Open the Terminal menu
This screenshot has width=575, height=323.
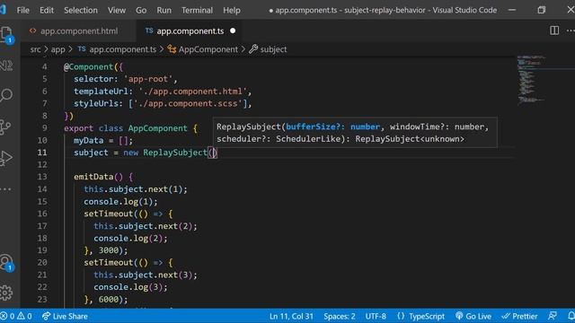pyautogui.click(x=197, y=10)
